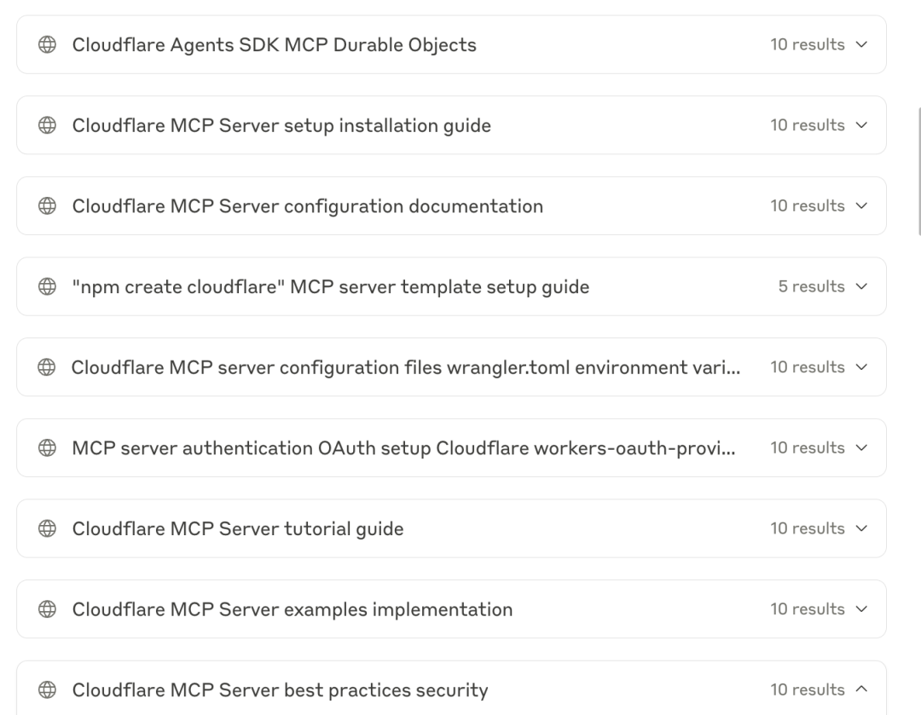Click globe icon next to setup installation guide
921x715 pixels.
point(48,125)
